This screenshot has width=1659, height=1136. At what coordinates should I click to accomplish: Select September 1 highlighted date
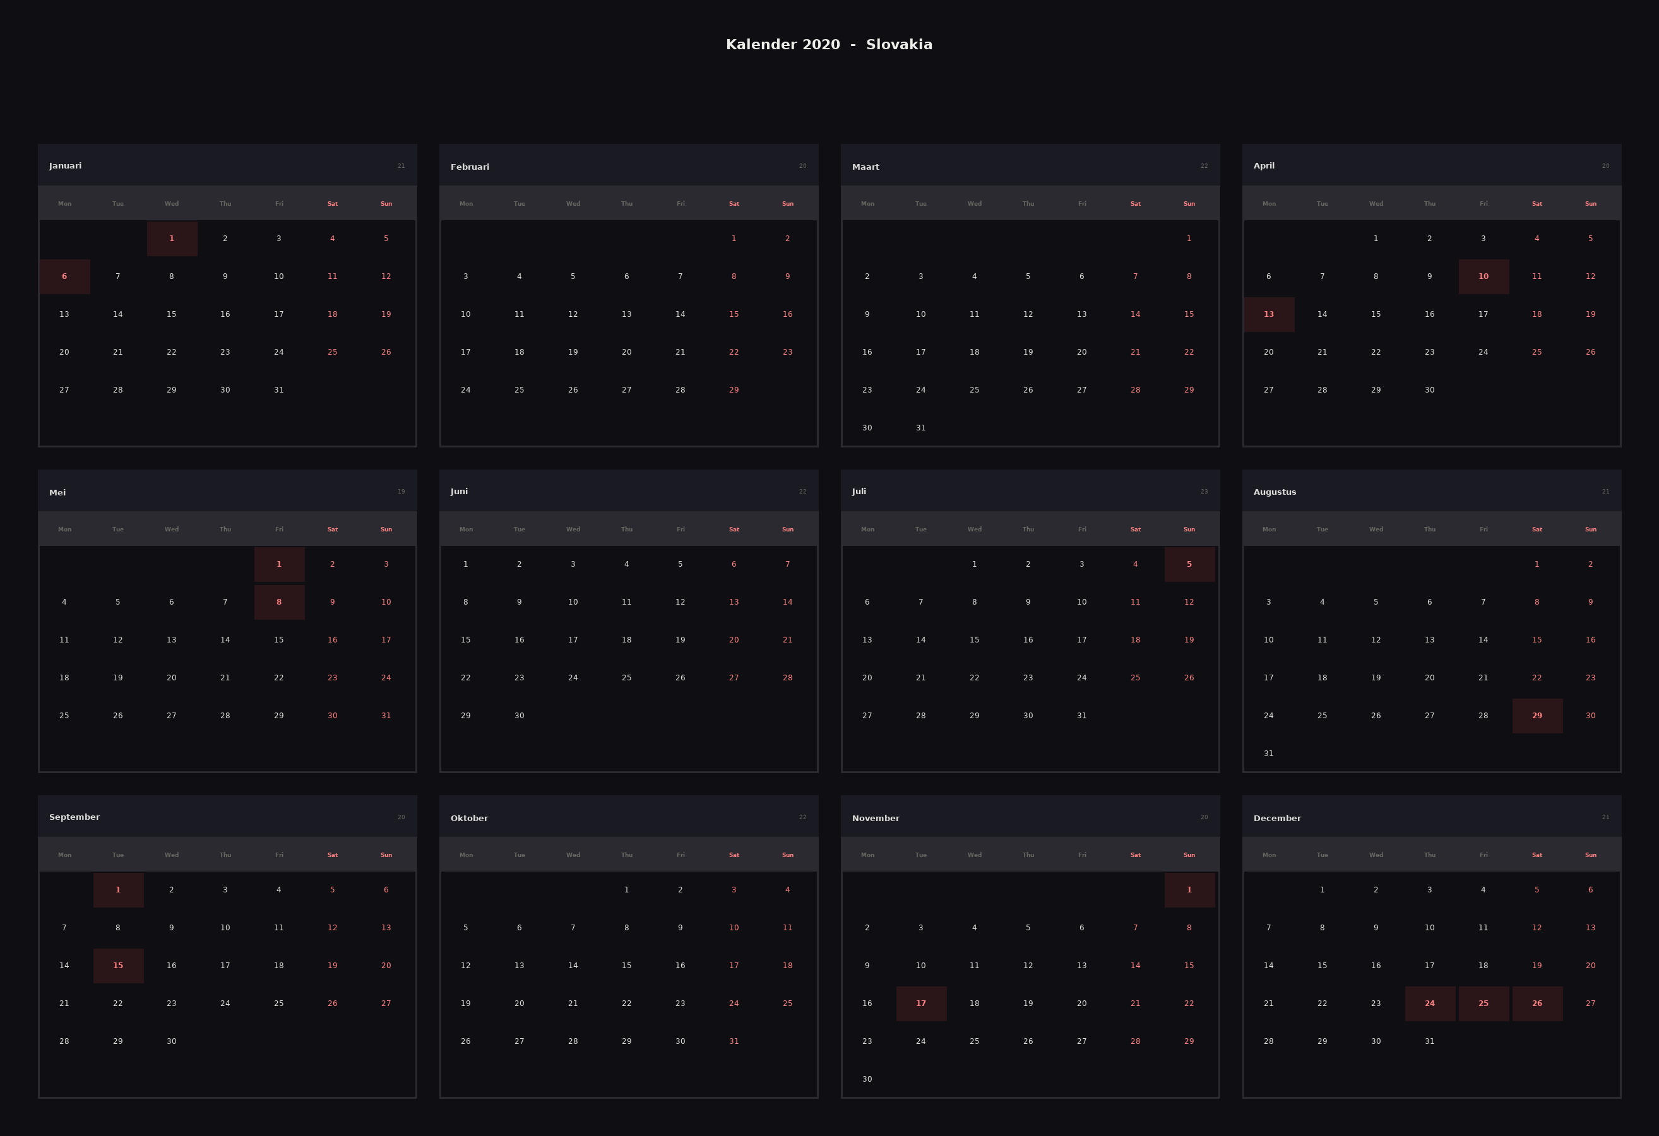[x=118, y=890]
